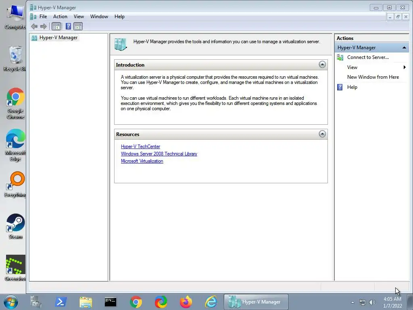
Task: Open Command Prompt from taskbar
Action: tap(111, 302)
